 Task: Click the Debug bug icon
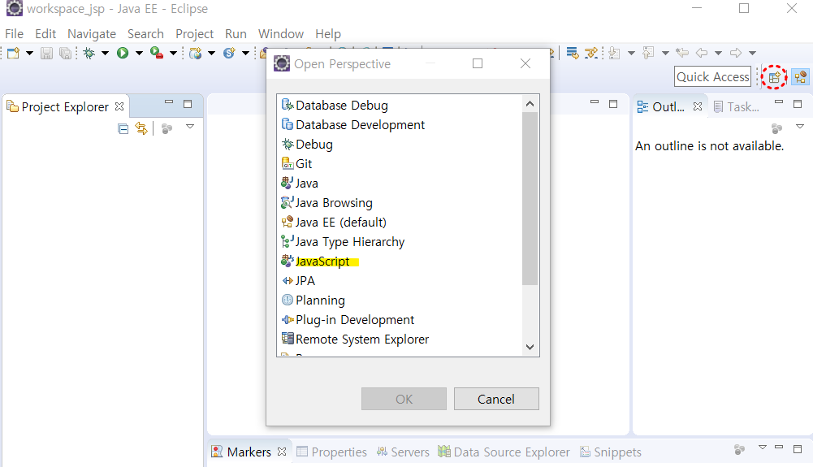point(89,53)
